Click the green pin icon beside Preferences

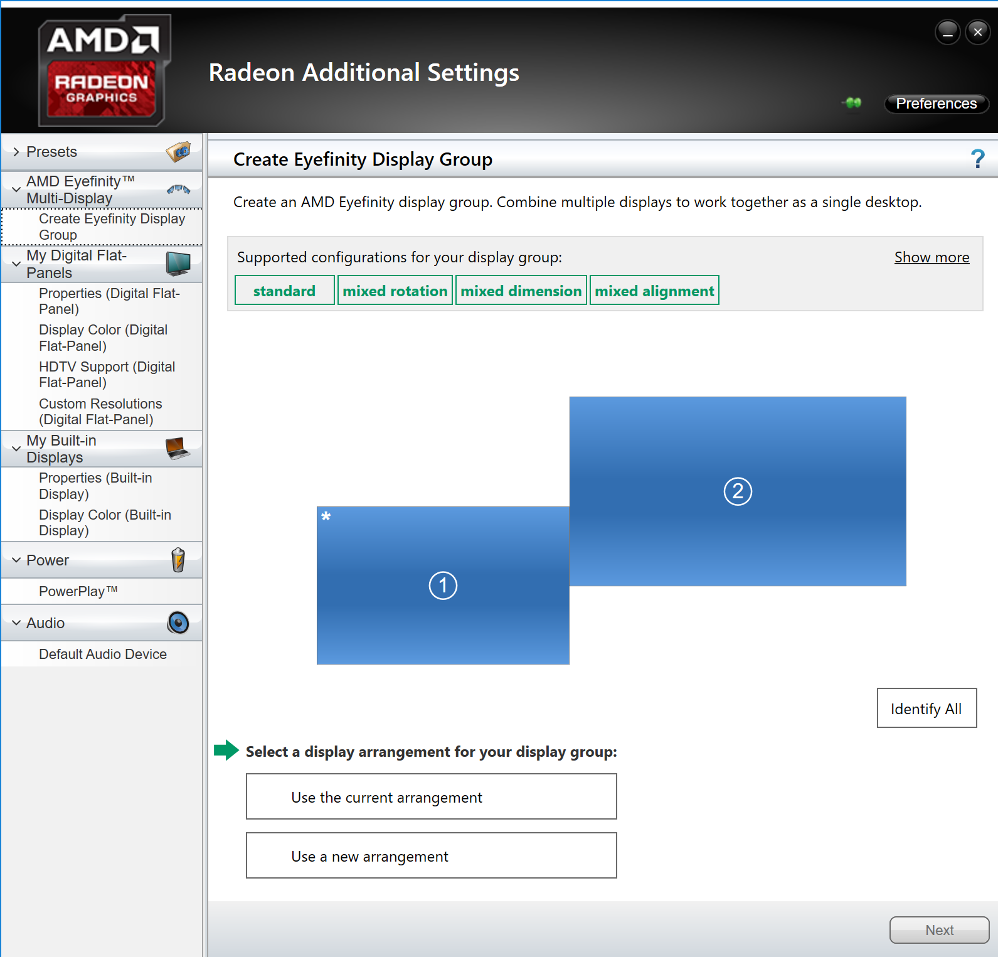click(852, 102)
